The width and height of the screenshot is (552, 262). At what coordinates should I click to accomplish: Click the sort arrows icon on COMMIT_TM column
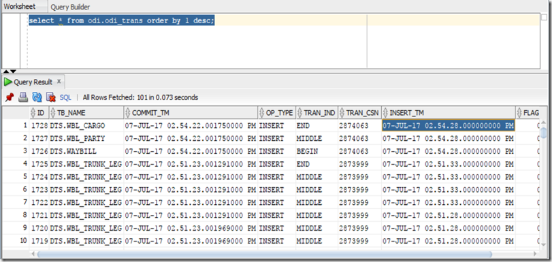tap(128, 113)
